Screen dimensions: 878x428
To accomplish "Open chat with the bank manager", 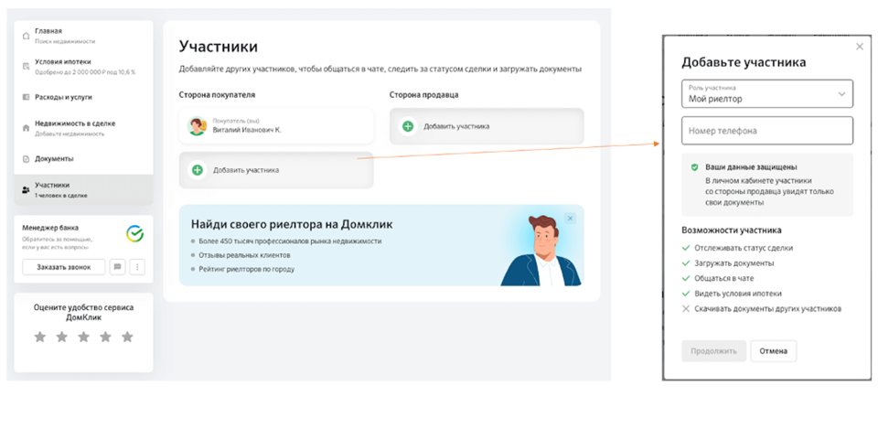I will pyautogui.click(x=117, y=267).
